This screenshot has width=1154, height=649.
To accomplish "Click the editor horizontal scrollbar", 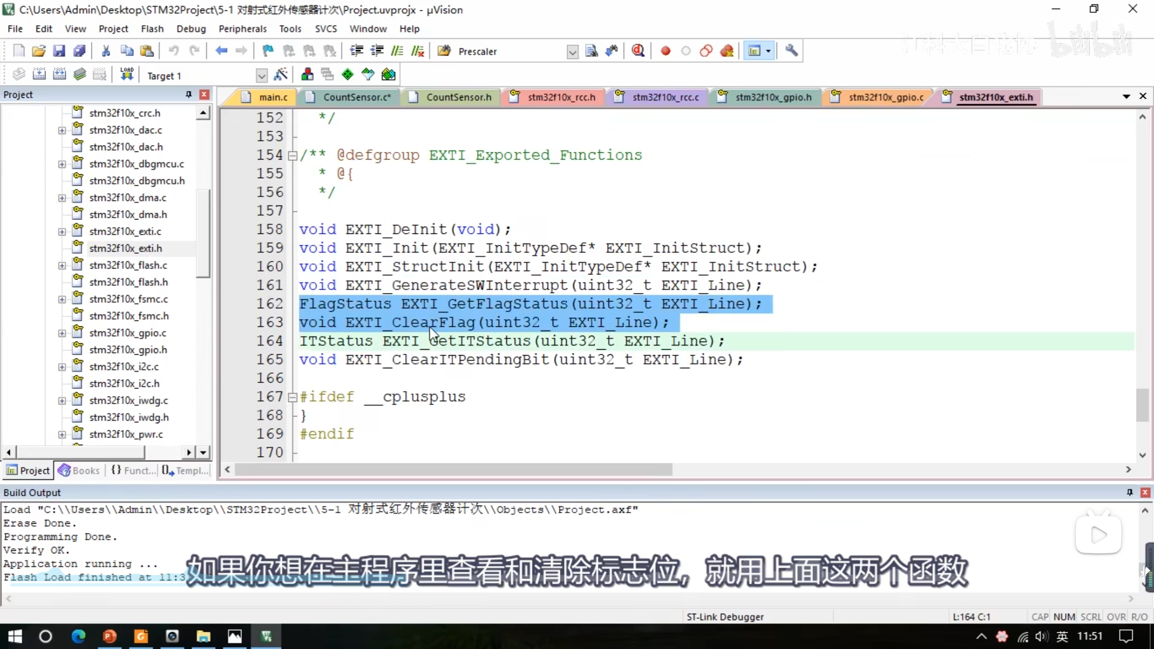I will click(453, 470).
